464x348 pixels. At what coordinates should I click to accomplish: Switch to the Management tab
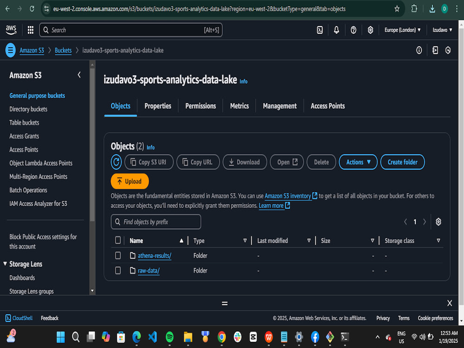click(280, 106)
